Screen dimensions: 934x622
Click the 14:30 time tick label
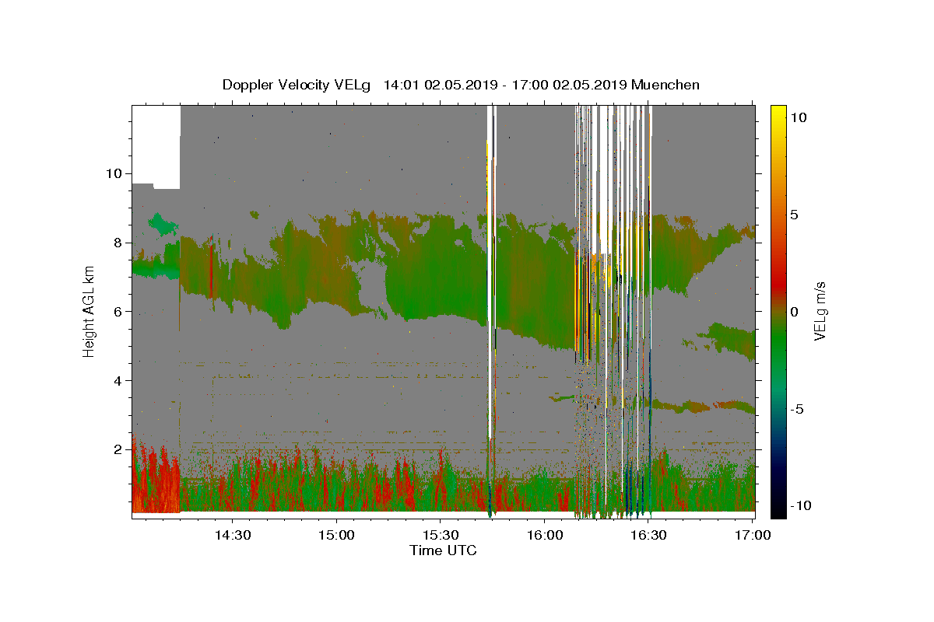tap(233, 536)
